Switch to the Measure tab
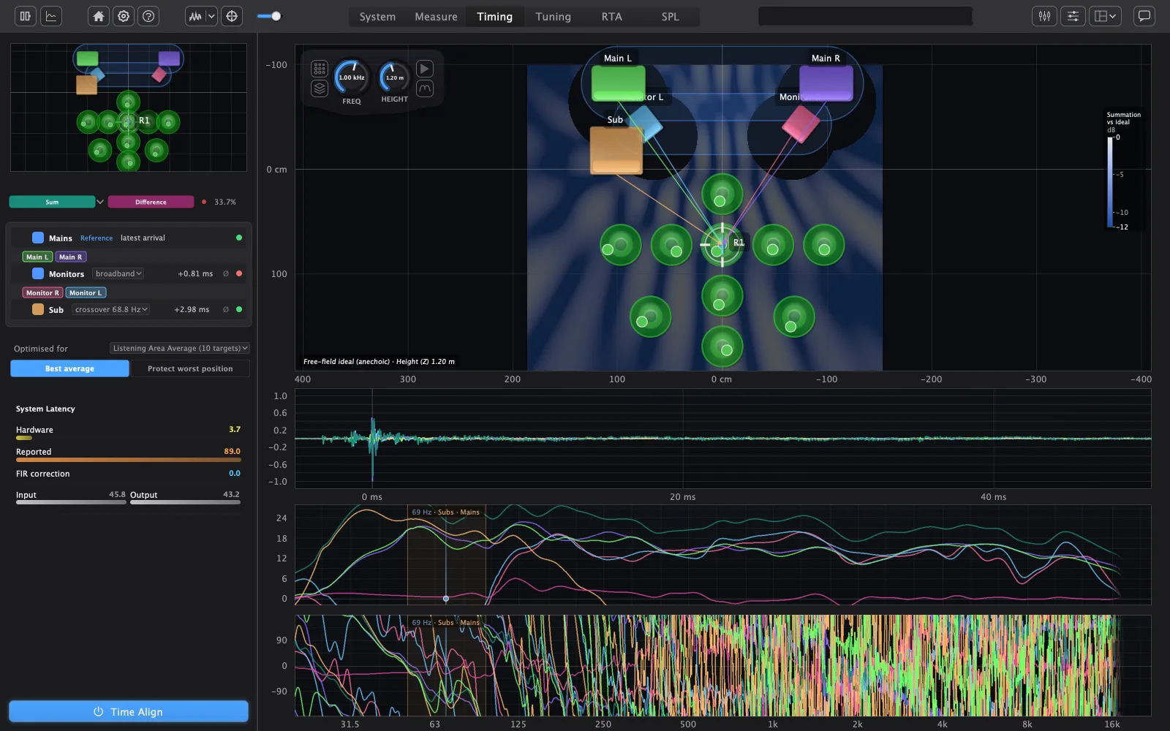 point(436,17)
